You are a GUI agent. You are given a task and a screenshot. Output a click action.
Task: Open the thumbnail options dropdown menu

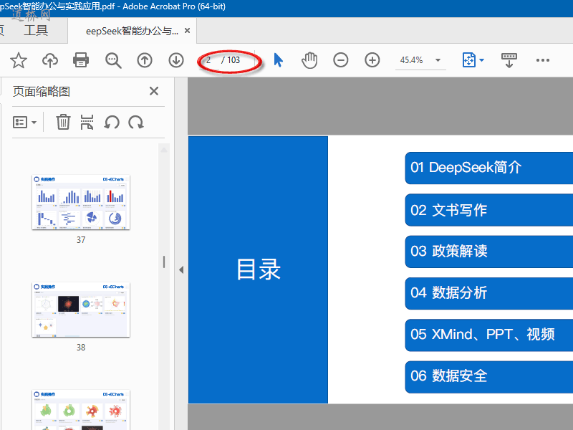tap(24, 122)
